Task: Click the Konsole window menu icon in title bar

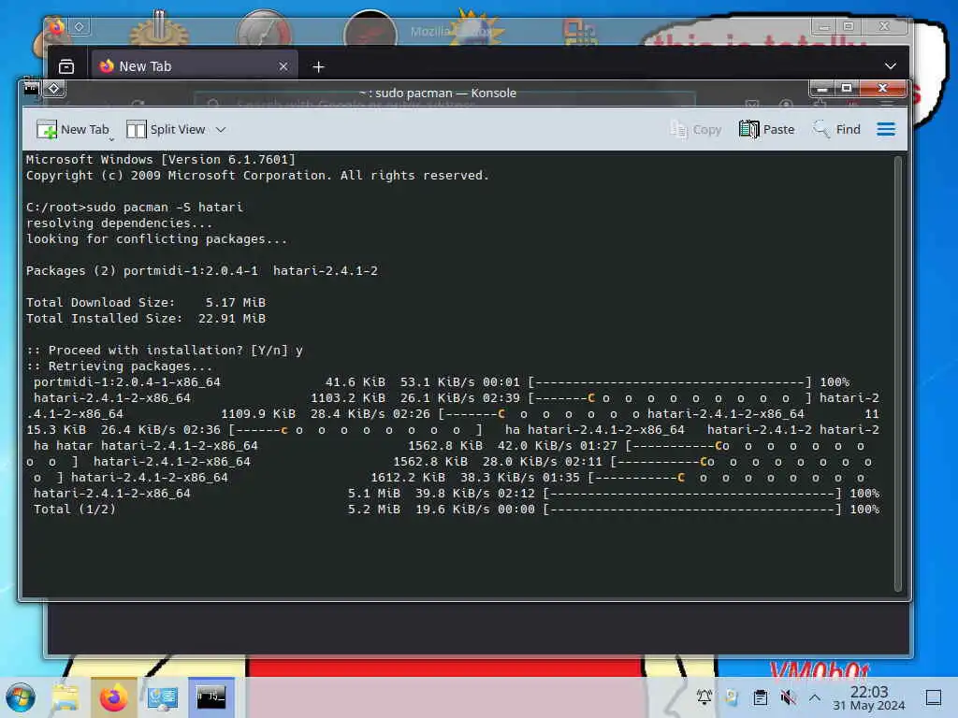Action: tap(31, 89)
